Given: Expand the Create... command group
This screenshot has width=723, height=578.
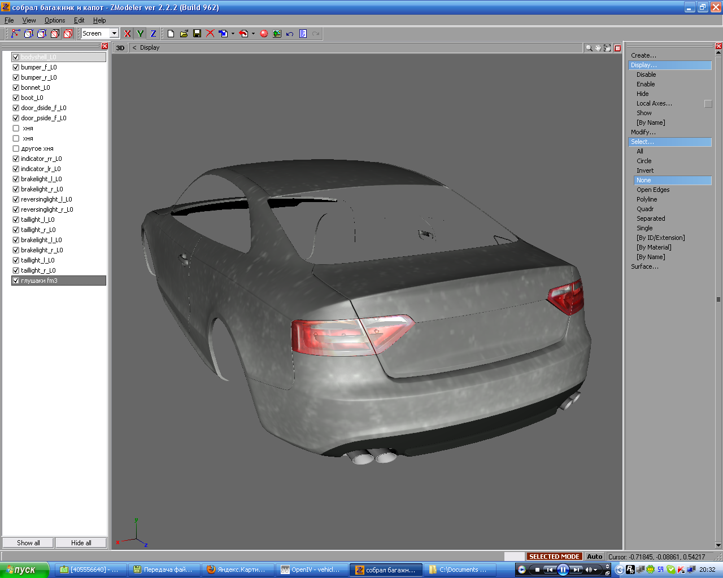Looking at the screenshot, I should (643, 55).
